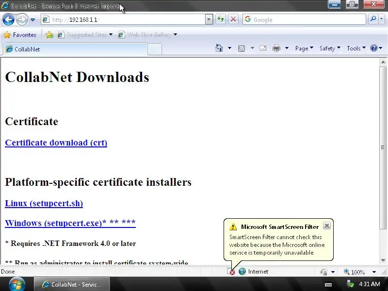
Task: Open Linux (setupcert.sh) link
Action: pos(44,203)
